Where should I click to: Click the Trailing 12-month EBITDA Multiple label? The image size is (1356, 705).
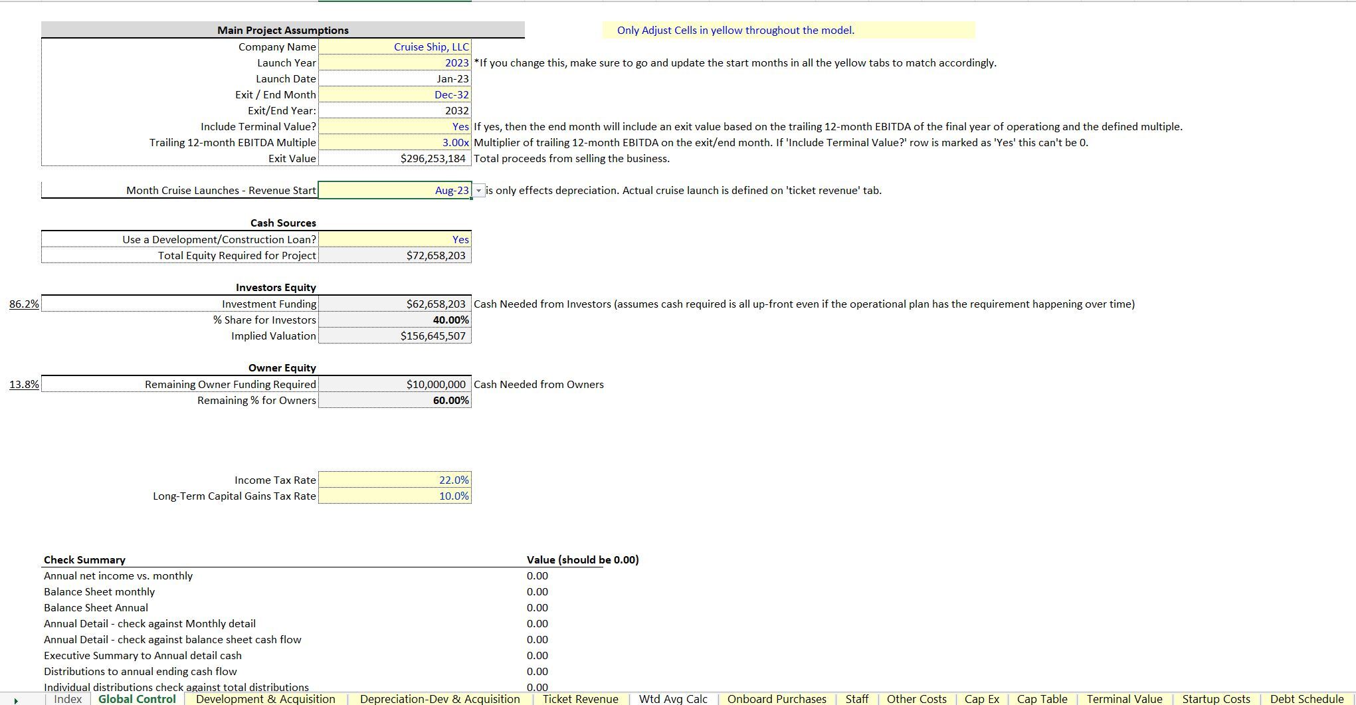pos(233,142)
